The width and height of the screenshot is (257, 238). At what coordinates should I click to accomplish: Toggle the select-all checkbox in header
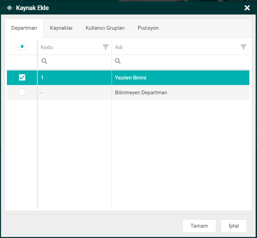[x=22, y=47]
